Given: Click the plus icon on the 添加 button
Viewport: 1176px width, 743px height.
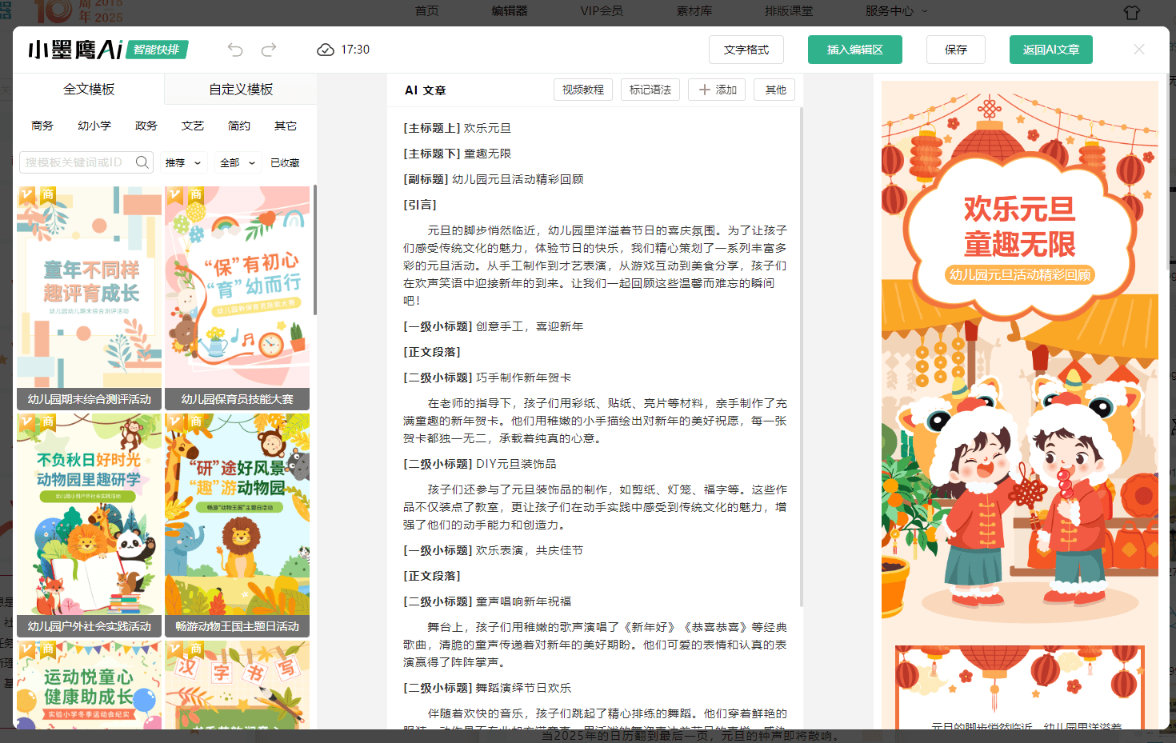Looking at the screenshot, I should [703, 90].
